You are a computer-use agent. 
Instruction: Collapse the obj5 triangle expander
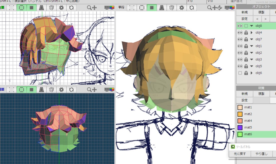[x=252, y=66]
